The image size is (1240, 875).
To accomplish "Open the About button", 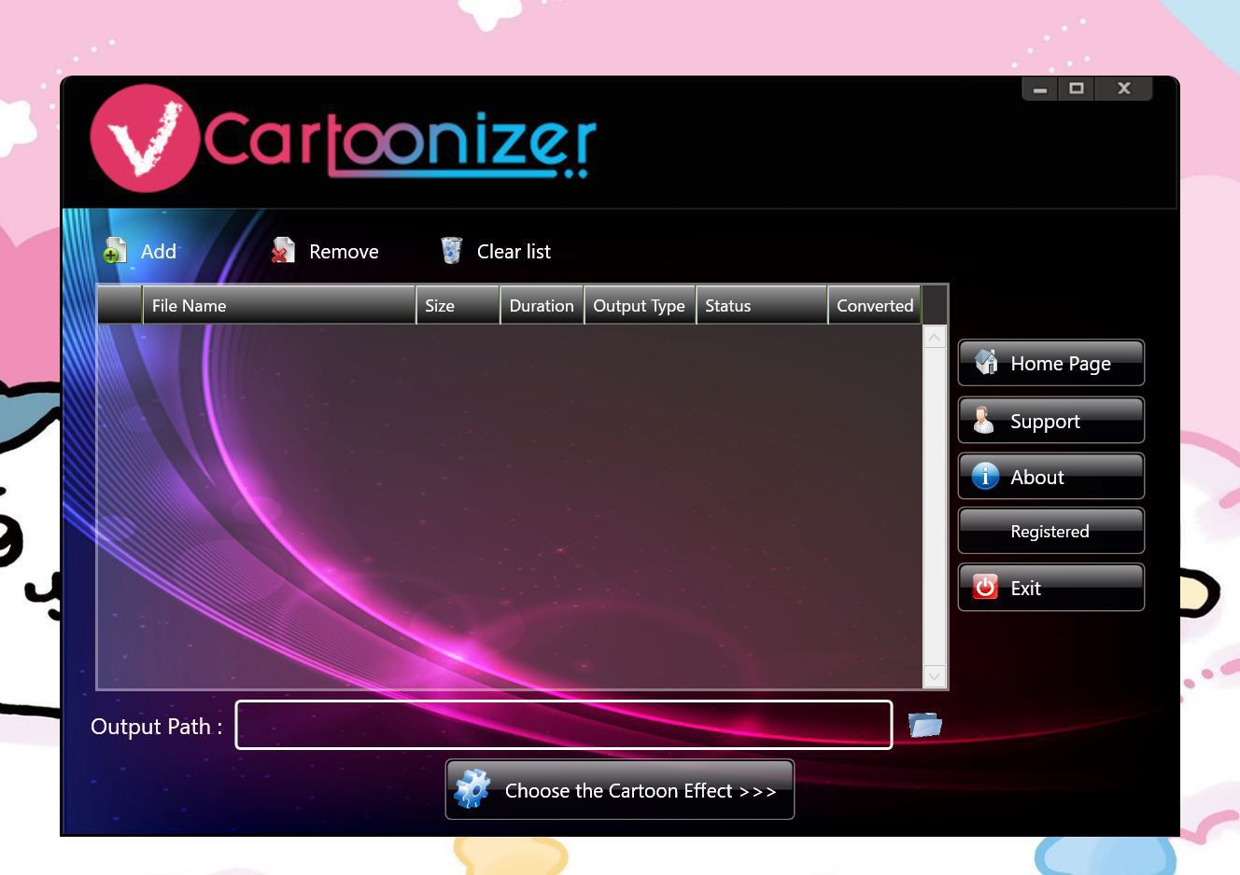I will [x=1050, y=477].
